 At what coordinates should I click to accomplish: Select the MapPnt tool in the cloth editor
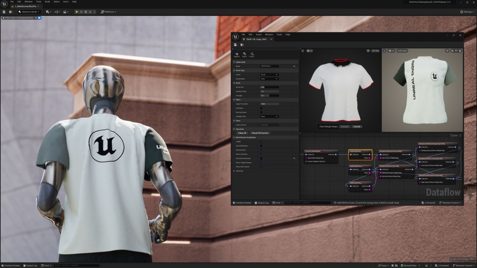click(237, 54)
